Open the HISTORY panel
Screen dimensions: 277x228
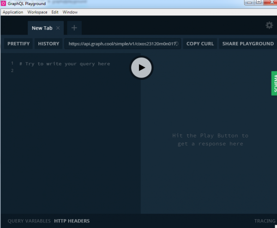tap(48, 44)
